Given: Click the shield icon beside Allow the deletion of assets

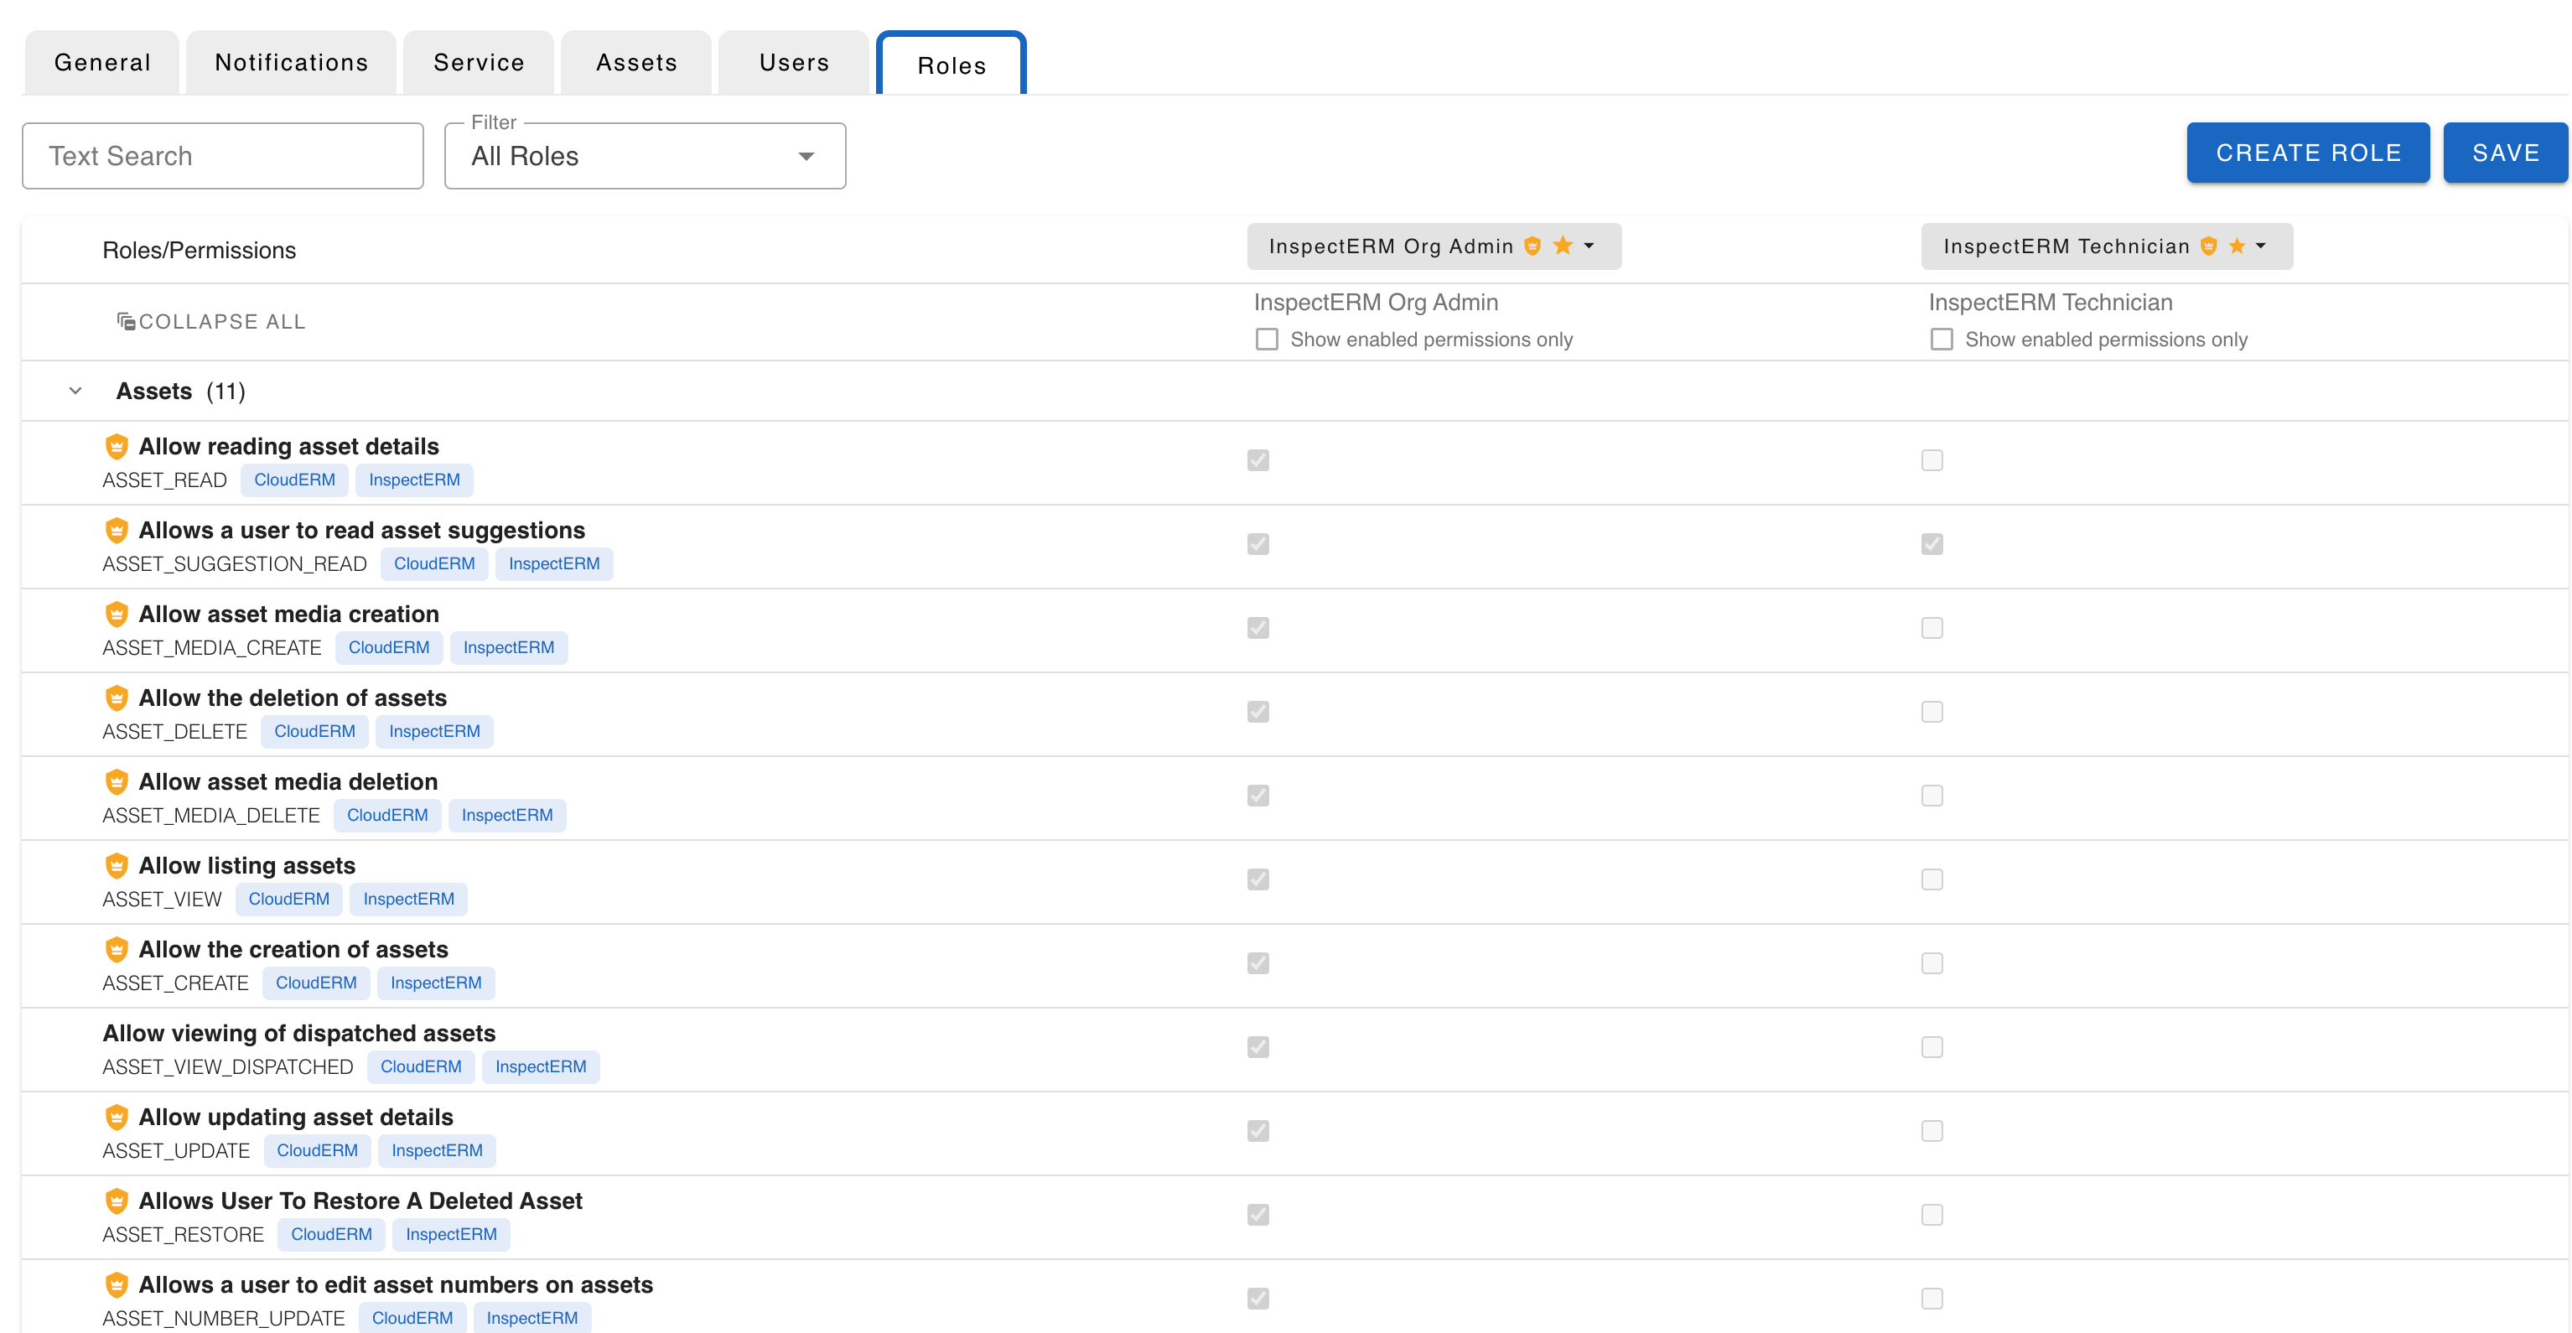Looking at the screenshot, I should (x=117, y=698).
